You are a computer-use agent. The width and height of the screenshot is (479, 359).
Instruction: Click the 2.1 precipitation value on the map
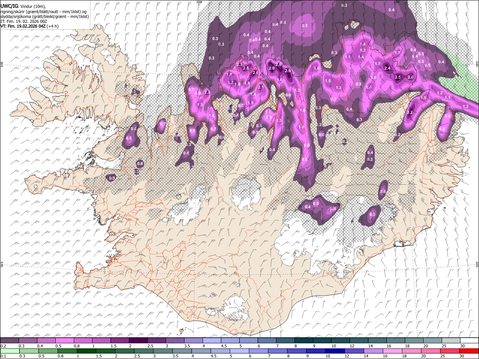point(261,88)
